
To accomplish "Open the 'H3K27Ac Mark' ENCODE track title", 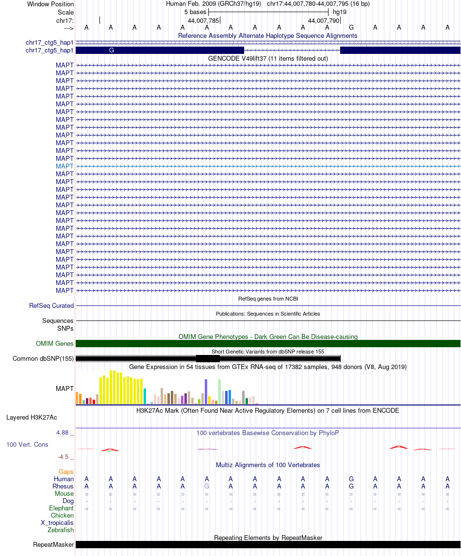I will click(x=268, y=410).
